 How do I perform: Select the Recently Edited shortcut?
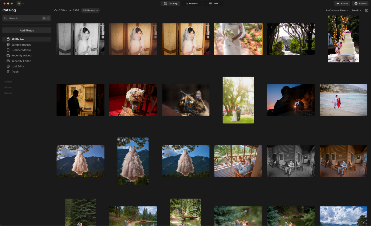coord(21,61)
